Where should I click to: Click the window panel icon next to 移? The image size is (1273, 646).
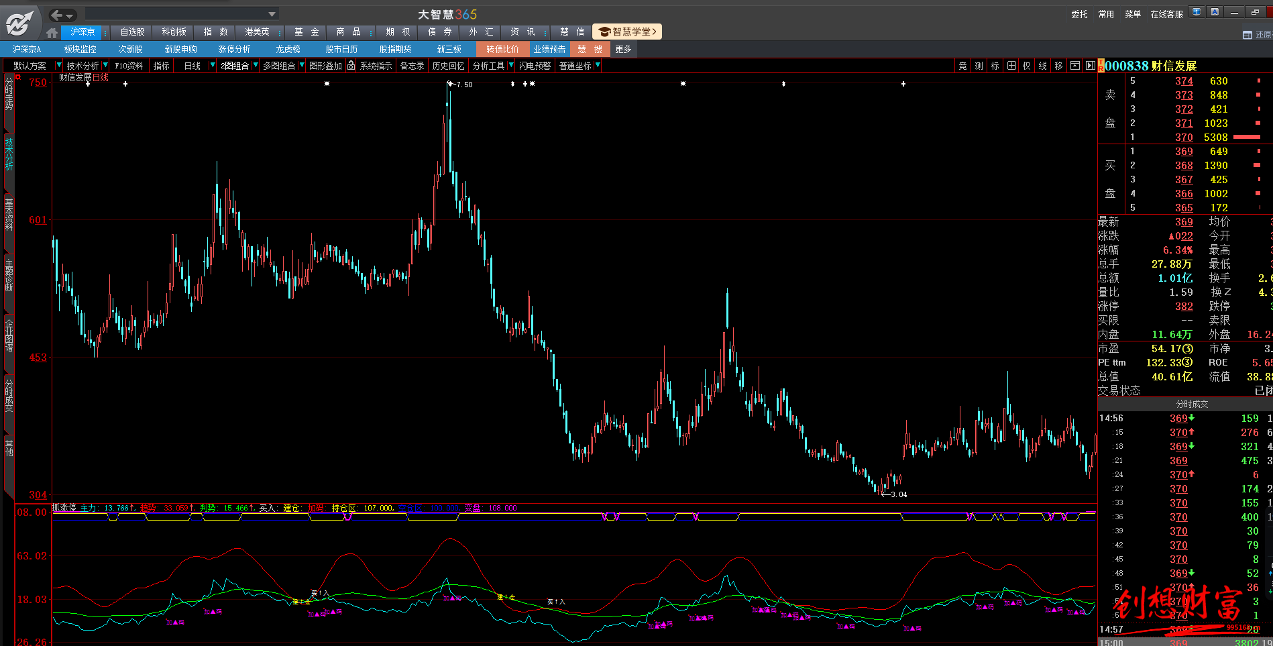pyautogui.click(x=1075, y=66)
